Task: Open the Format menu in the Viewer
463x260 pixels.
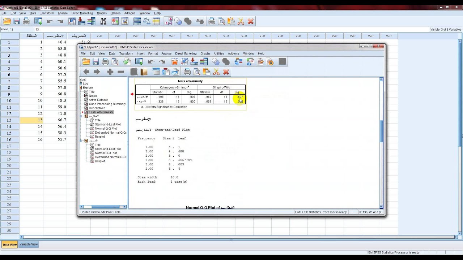Action: [153, 53]
